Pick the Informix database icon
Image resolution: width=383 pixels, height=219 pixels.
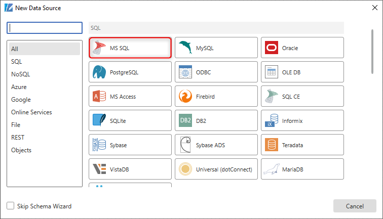(x=272, y=120)
